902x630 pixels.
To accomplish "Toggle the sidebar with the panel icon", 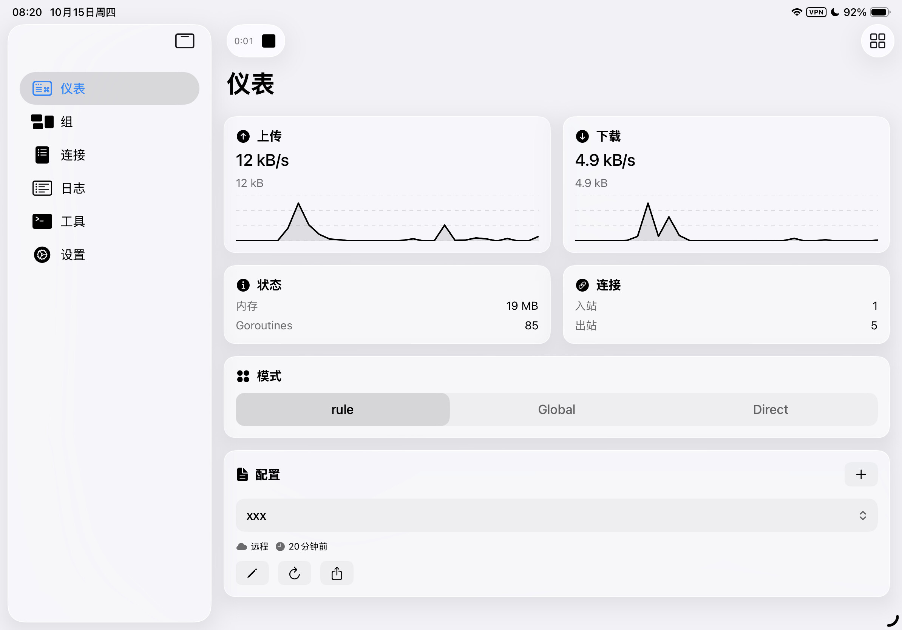I will pos(184,41).
